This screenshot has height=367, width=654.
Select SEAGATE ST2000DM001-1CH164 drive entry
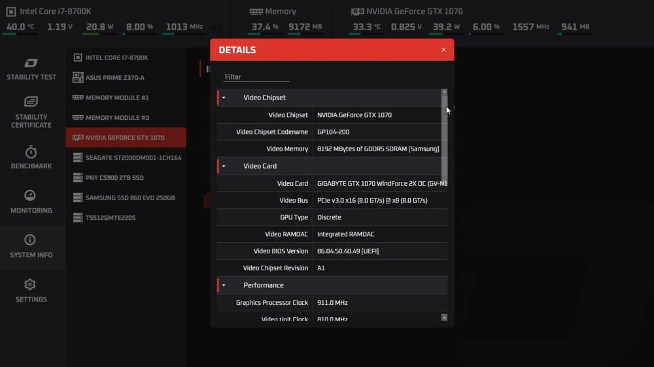[x=126, y=158]
